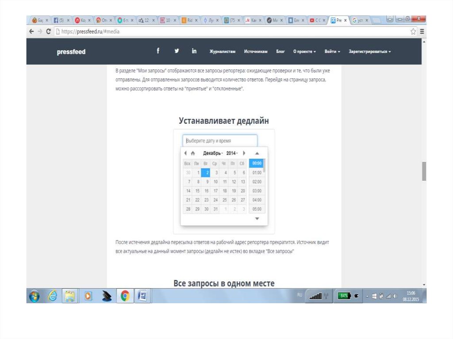Show hidden tray icons with the small arrow

click(367, 296)
